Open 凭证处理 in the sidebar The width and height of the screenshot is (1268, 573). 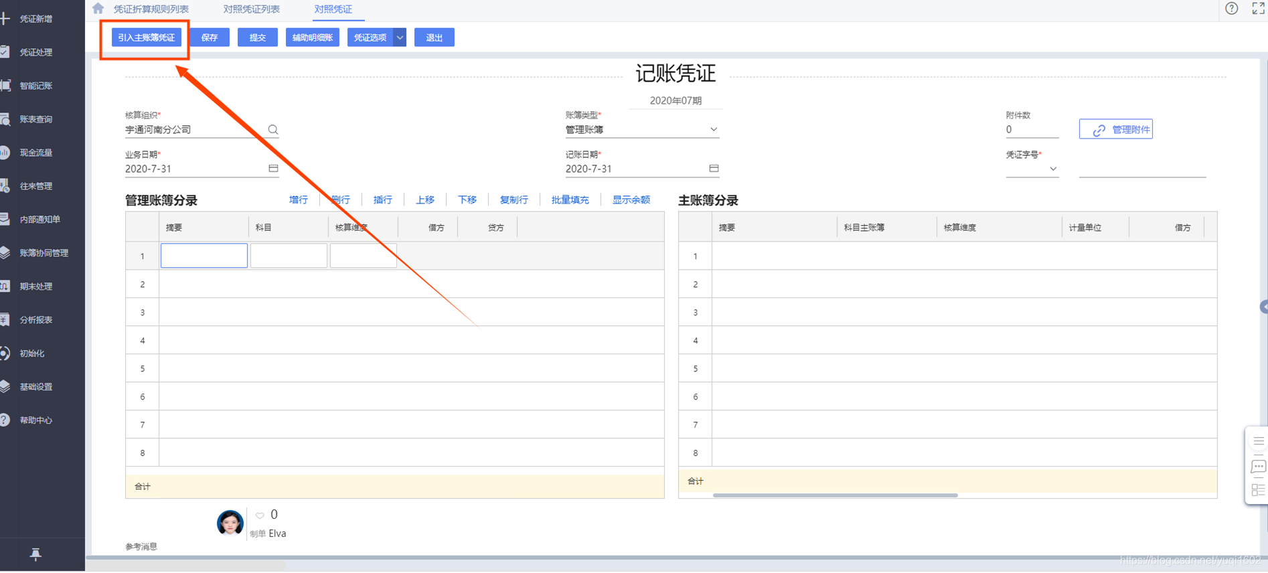[36, 52]
